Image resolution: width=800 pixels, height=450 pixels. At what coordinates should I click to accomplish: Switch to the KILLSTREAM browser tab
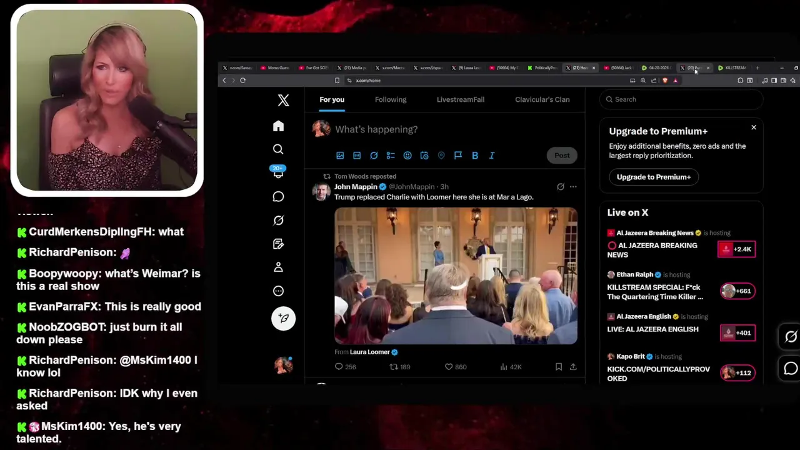point(732,67)
